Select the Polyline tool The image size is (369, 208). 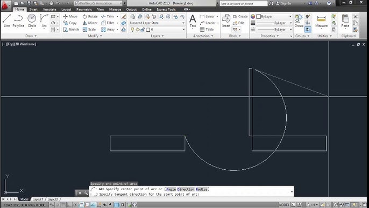point(18,21)
